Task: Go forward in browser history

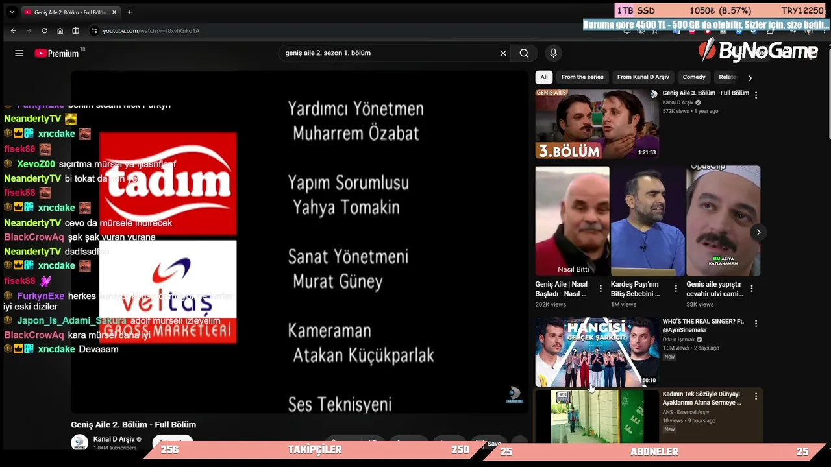Action: click(x=29, y=30)
